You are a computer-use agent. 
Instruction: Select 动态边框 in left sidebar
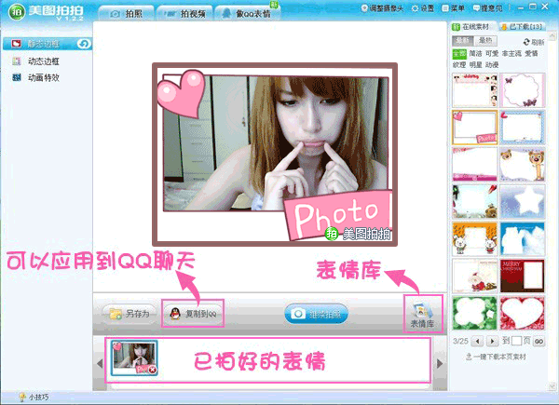[x=43, y=61]
